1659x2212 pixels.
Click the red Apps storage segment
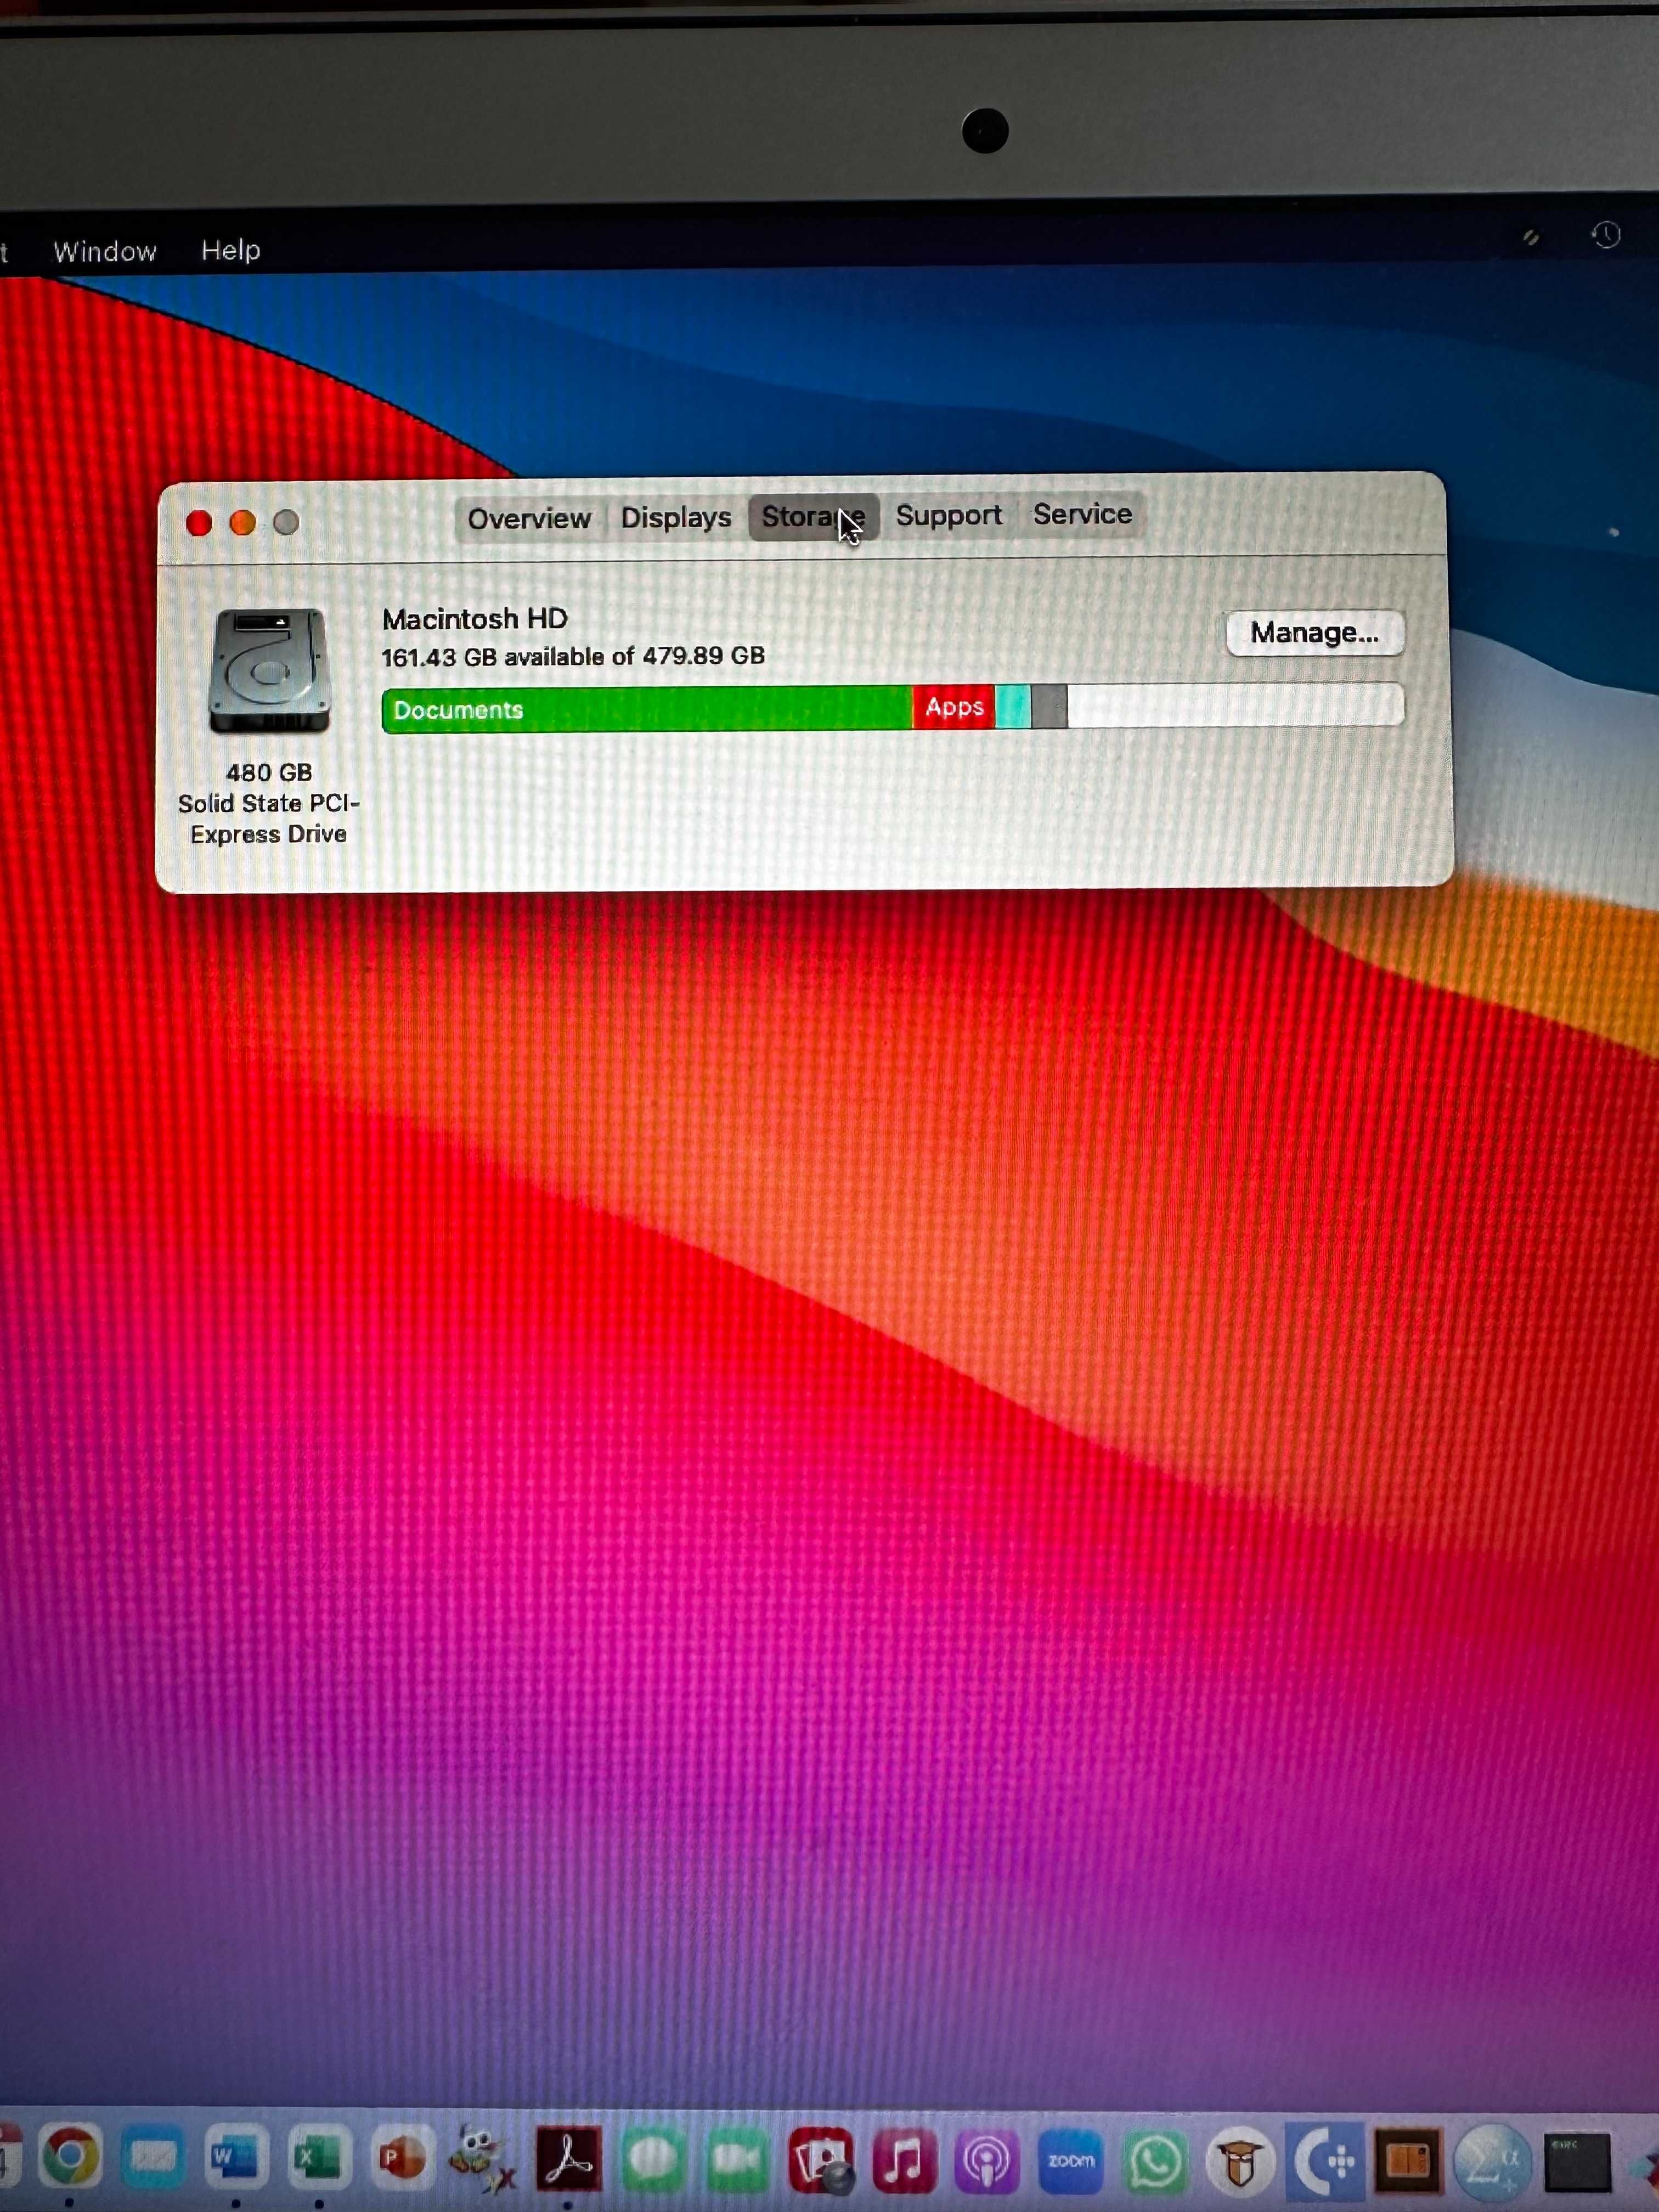pos(954,707)
